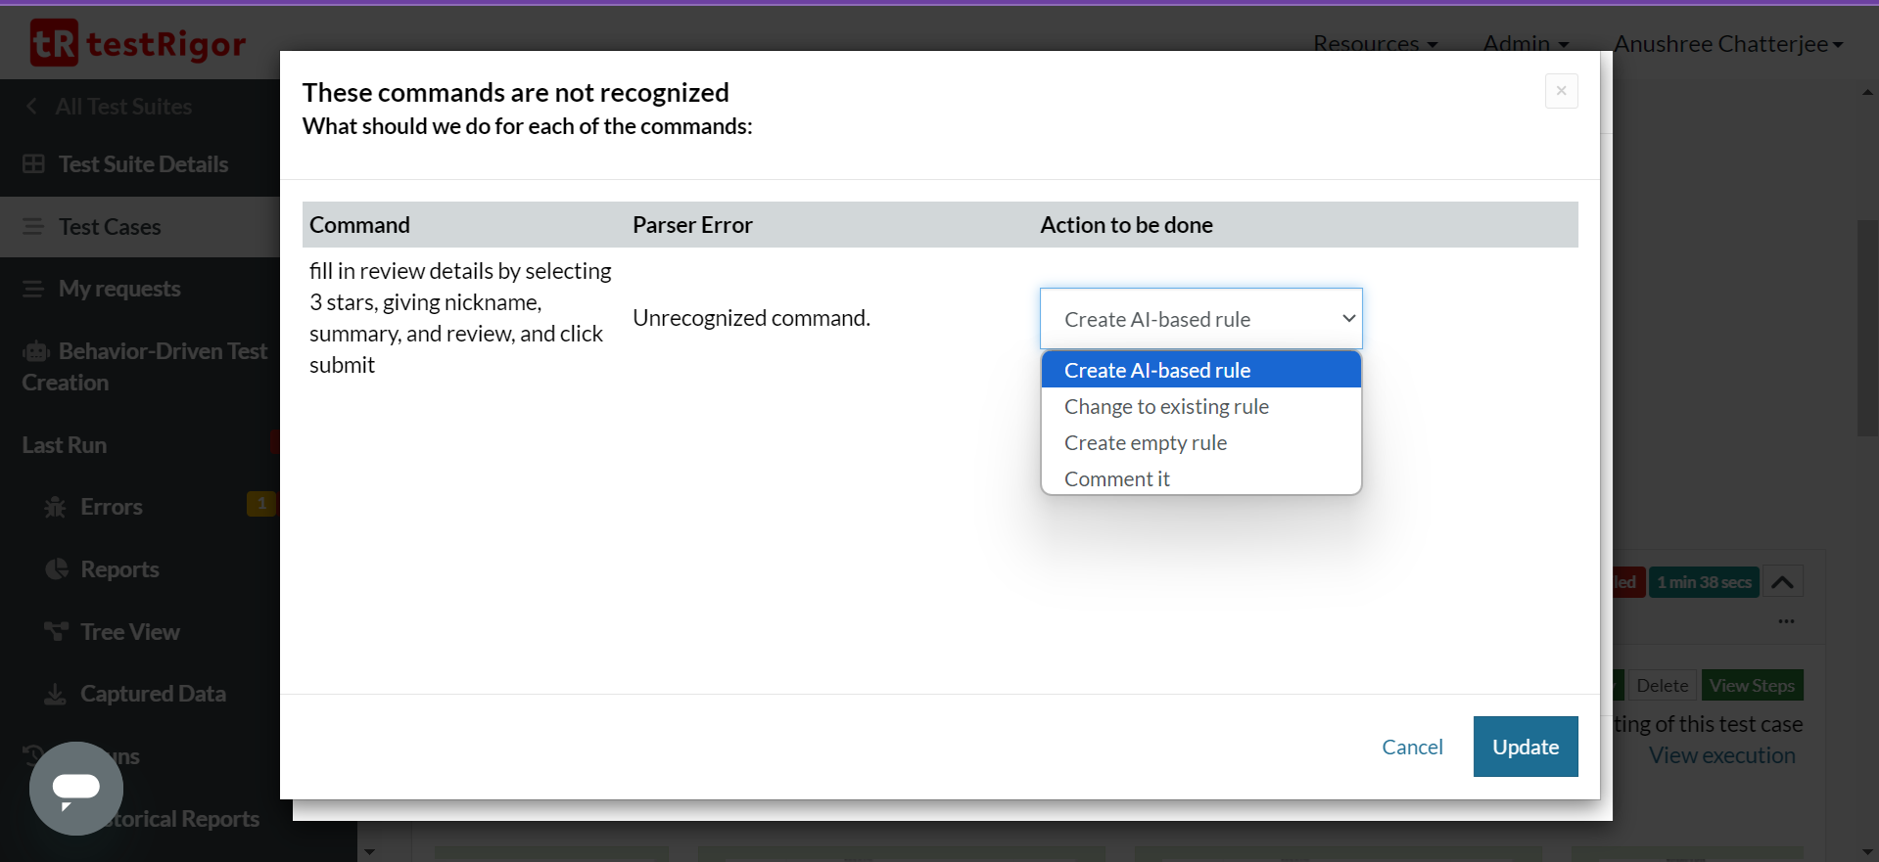The width and height of the screenshot is (1879, 862).
Task: Open the Action to be done dropdown
Action: coord(1200,319)
